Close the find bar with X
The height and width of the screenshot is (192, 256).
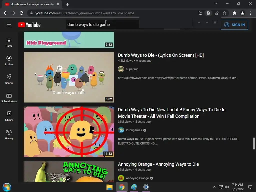click(x=215, y=22)
